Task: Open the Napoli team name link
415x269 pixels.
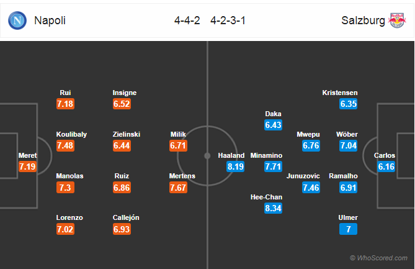Action: coord(50,21)
